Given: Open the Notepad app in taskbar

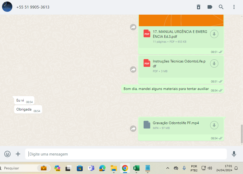Looking at the screenshot, I should click(147, 168).
